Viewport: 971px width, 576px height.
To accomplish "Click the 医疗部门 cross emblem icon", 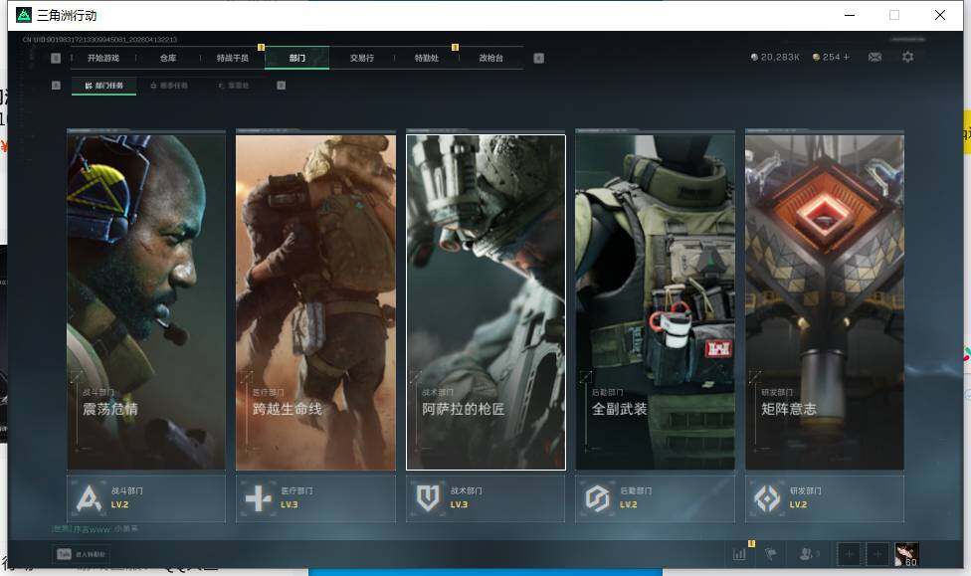I will pos(259,498).
